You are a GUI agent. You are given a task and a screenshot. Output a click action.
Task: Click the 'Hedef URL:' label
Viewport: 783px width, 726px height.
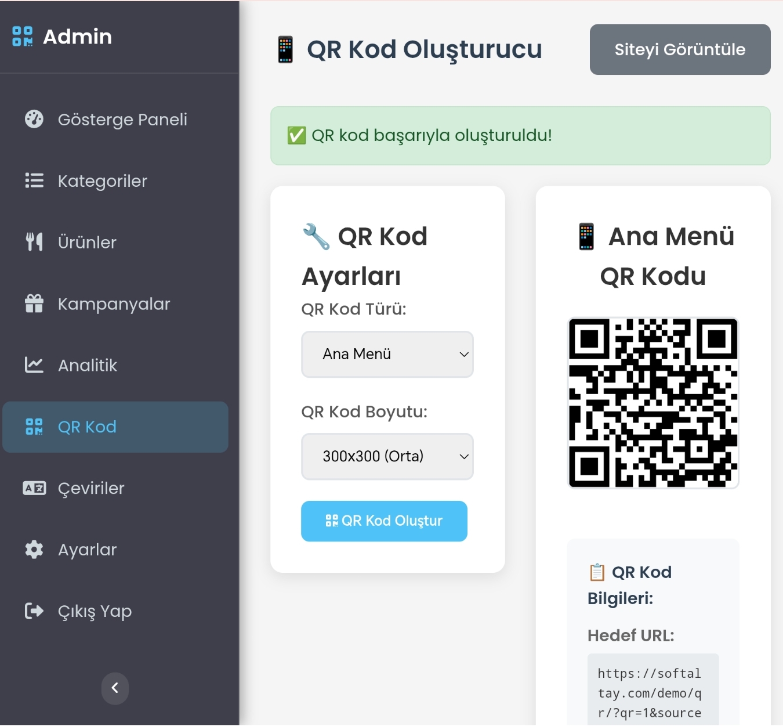(631, 635)
